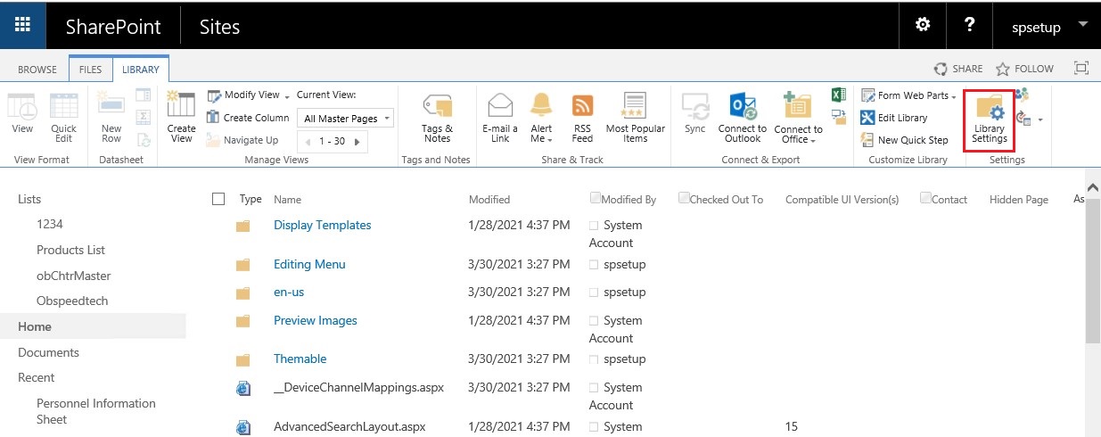Click Modify View icon

coord(214,95)
